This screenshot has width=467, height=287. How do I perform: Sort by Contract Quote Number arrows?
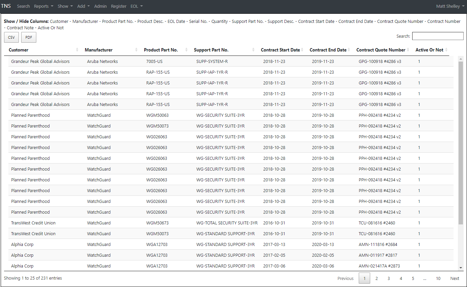(x=408, y=50)
